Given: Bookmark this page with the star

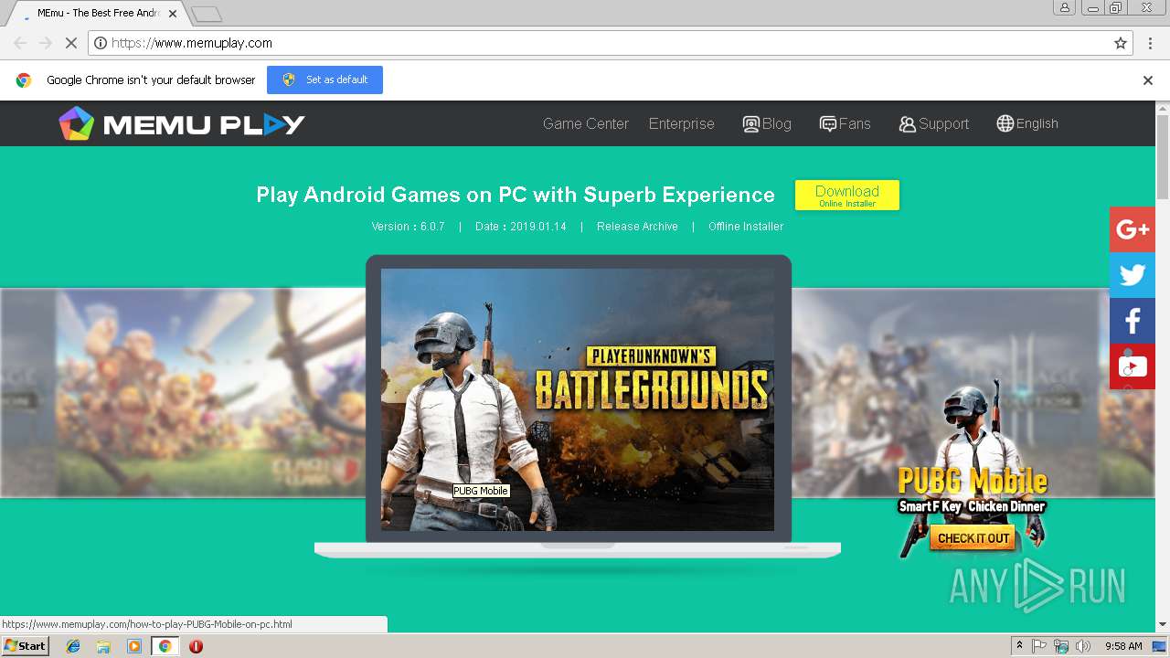Looking at the screenshot, I should click(x=1121, y=43).
